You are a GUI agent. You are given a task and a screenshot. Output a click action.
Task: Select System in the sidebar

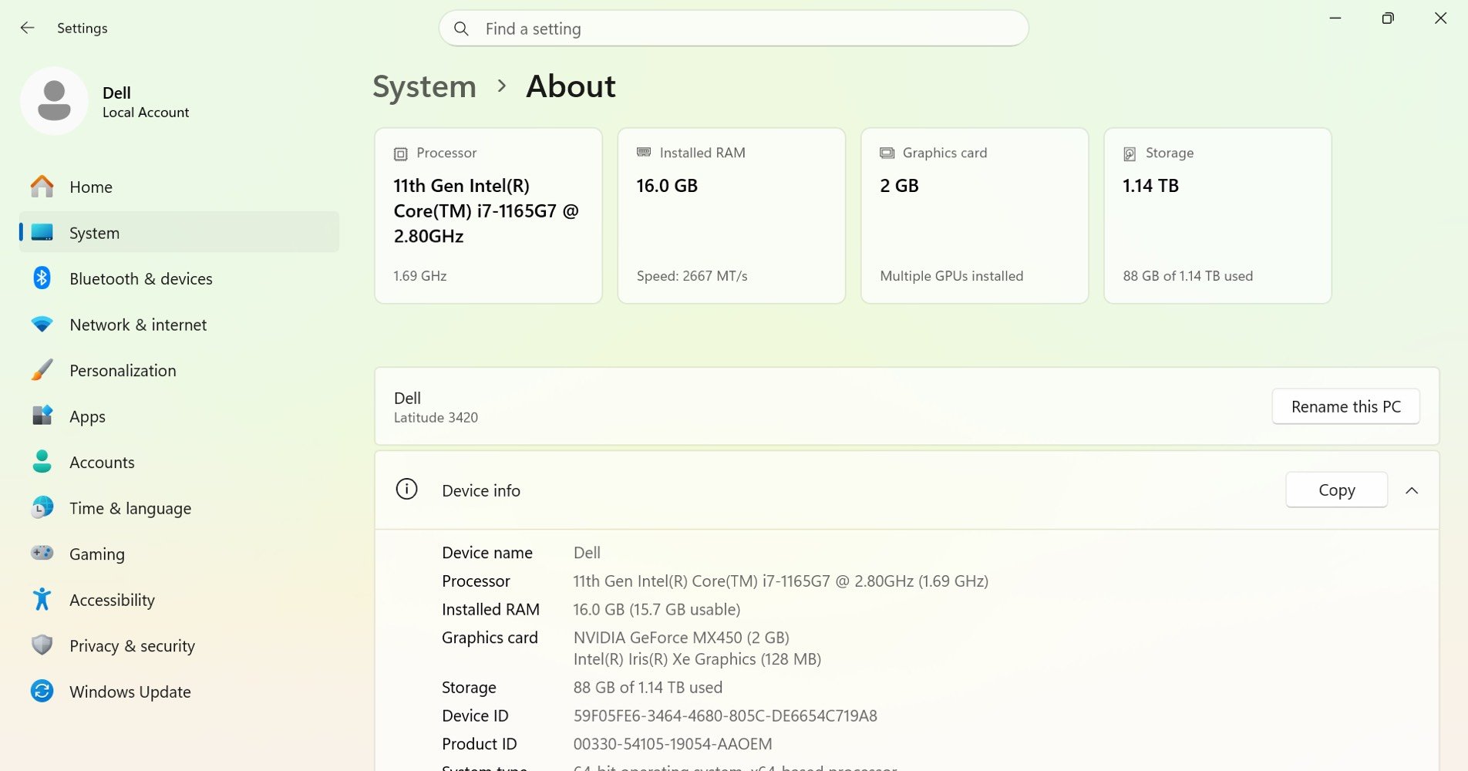[x=179, y=232]
